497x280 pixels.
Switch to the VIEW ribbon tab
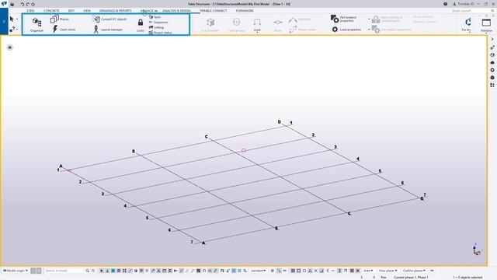[87, 11]
